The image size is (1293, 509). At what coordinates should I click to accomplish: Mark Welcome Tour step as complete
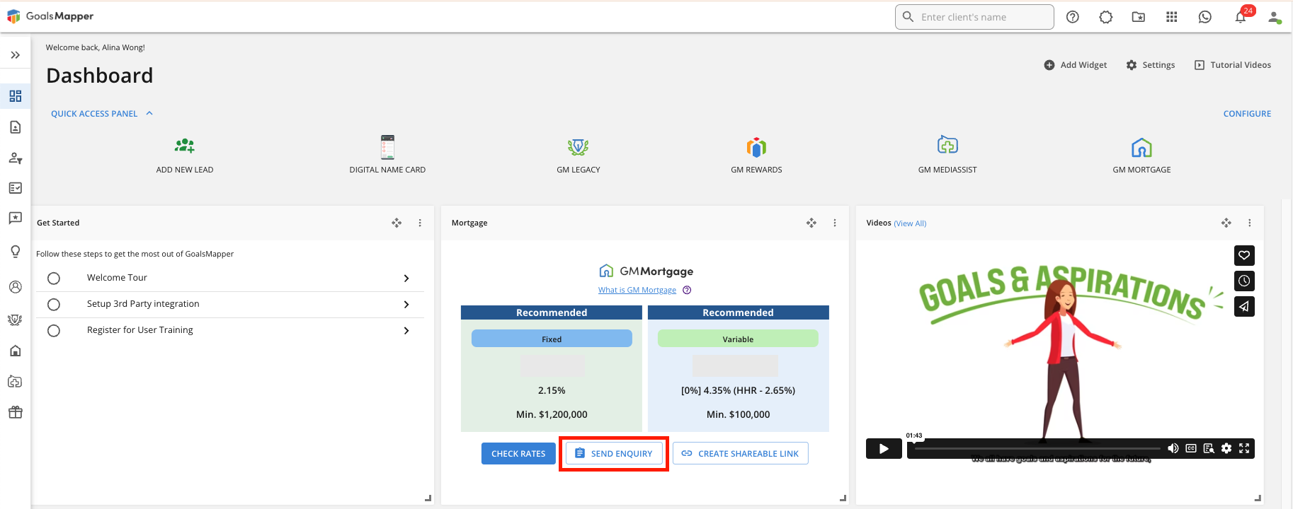click(x=54, y=279)
